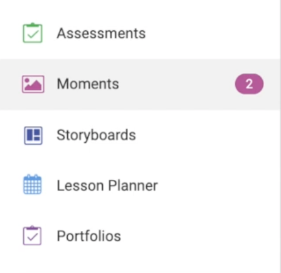The height and width of the screenshot is (273, 281).
Task: Open the Assessments menu item
Action: [x=101, y=33]
